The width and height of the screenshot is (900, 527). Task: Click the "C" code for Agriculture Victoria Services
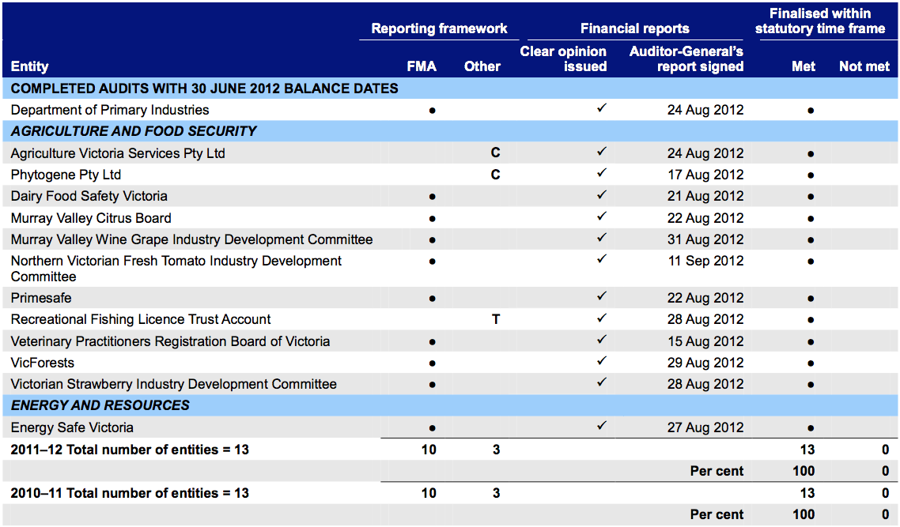click(495, 153)
